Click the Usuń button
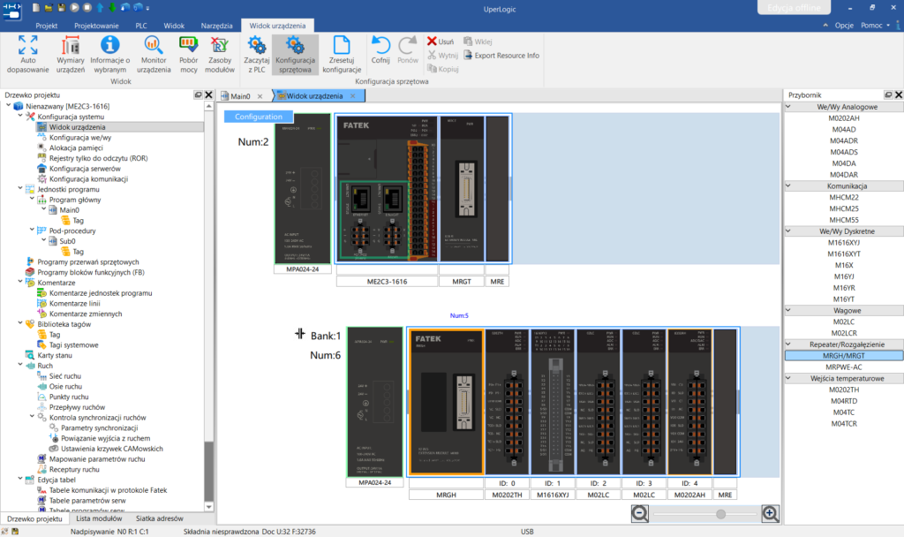904x537 pixels. point(441,42)
